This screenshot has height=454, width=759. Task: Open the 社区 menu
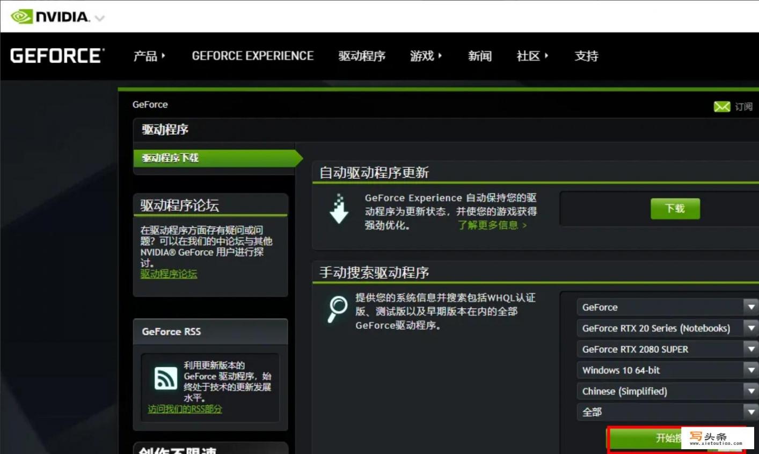point(532,56)
